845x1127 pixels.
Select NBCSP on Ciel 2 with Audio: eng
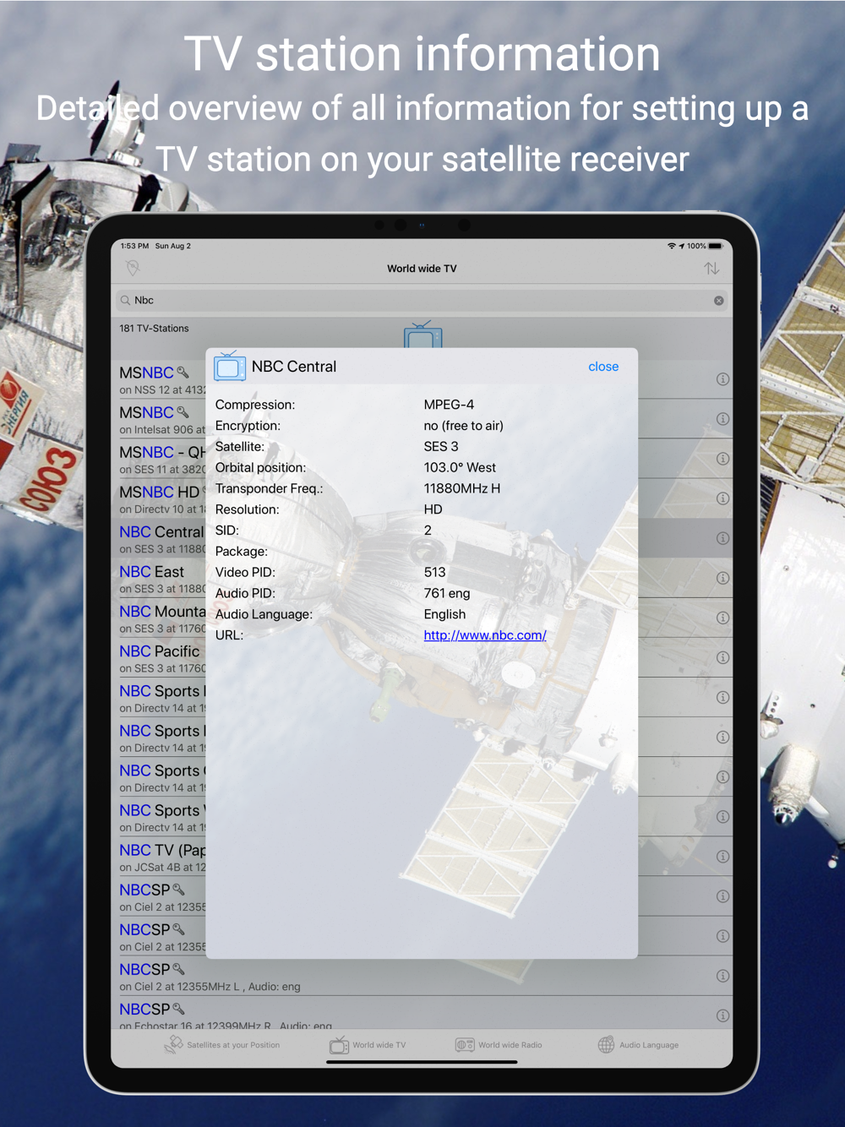click(422, 976)
